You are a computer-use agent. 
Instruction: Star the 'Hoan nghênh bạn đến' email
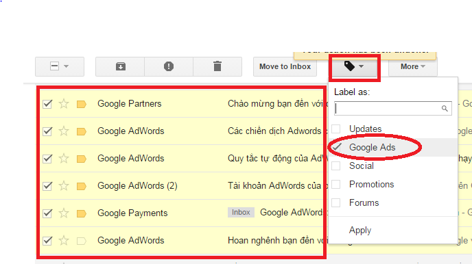(x=64, y=241)
